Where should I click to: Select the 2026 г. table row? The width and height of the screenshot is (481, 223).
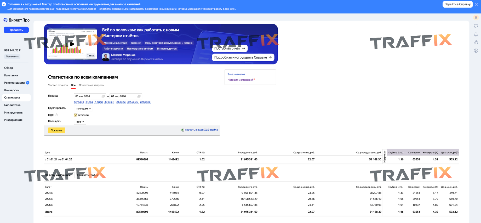pyautogui.click(x=251, y=205)
